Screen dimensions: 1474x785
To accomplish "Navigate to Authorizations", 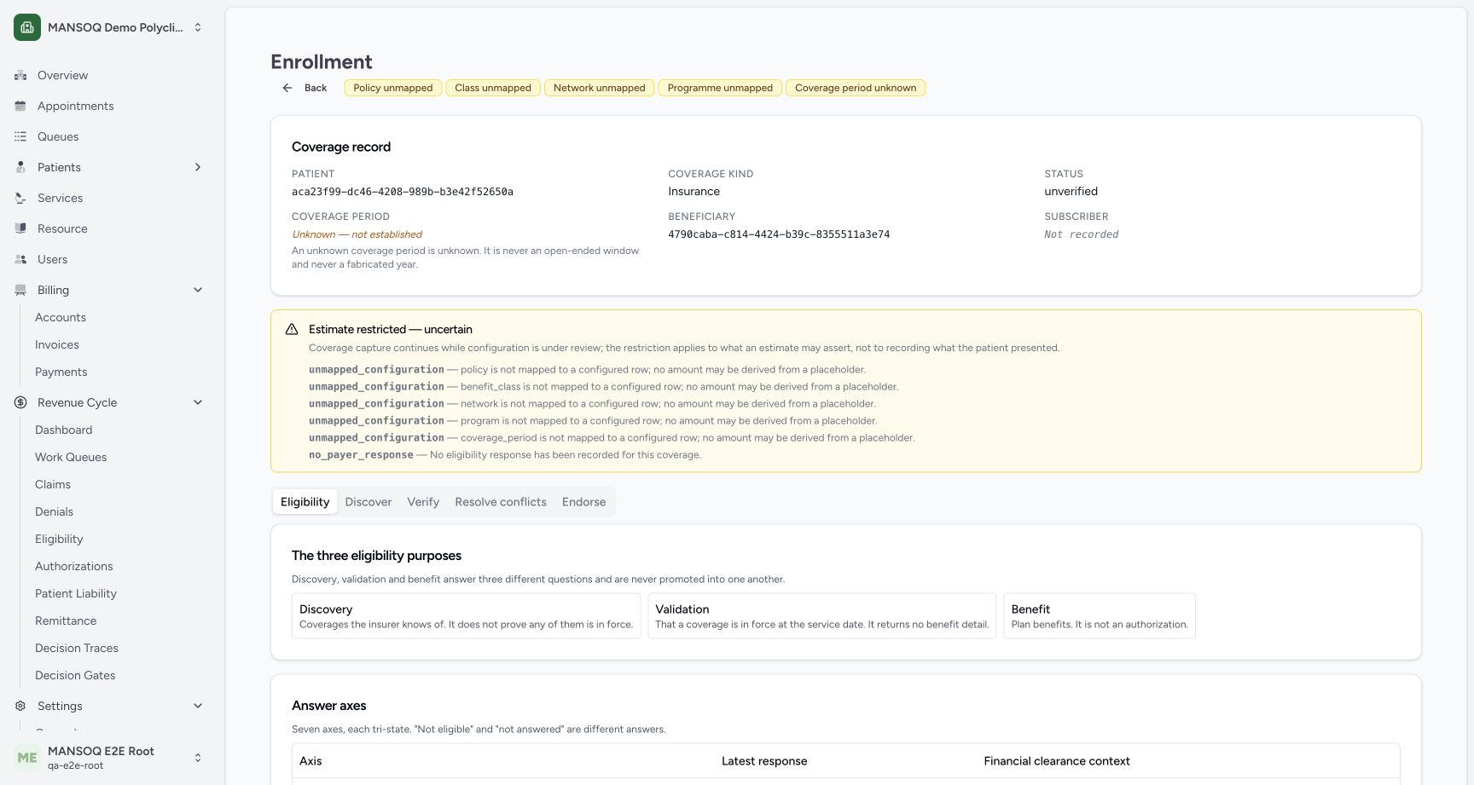I will coord(74,566).
